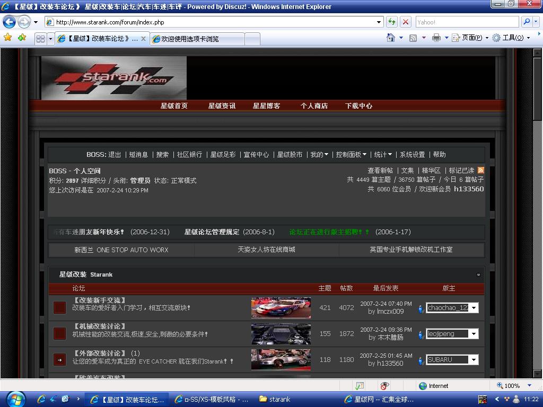Image resolution: width=543 pixels, height=407 pixels.
Task: Open the leojipeng moderator dropdown
Action: coord(474,334)
